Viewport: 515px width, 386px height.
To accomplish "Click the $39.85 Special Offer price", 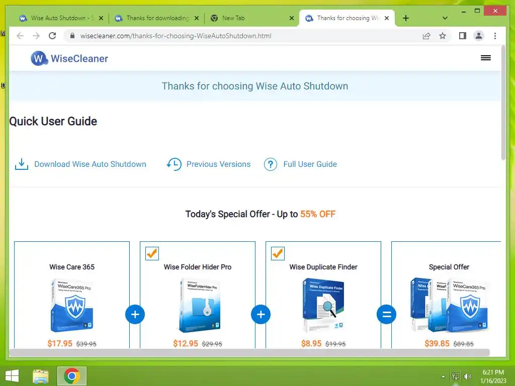I will click(437, 343).
